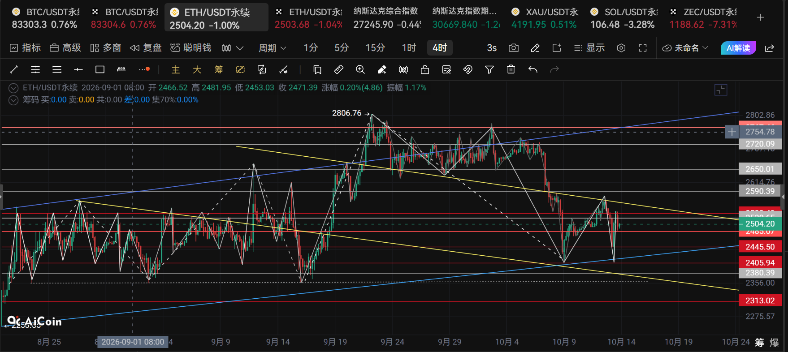This screenshot has height=352, width=788.
Task: Toggle the lock drawings padlock
Action: coord(425,69)
